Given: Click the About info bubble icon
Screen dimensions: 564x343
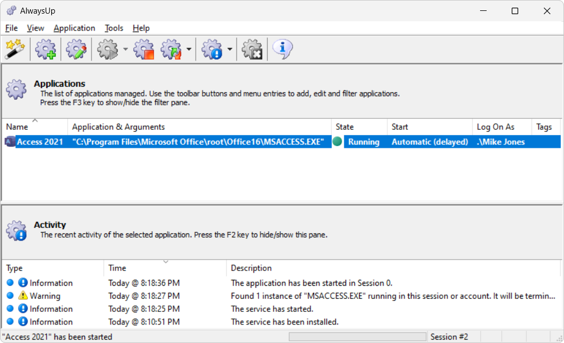Looking at the screenshot, I should [x=282, y=49].
